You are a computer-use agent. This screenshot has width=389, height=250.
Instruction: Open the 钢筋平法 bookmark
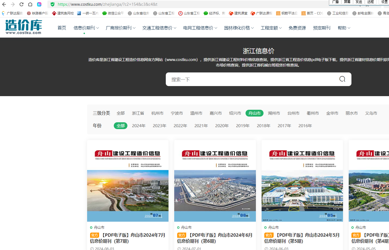287,13
